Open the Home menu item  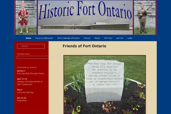tap(28, 38)
